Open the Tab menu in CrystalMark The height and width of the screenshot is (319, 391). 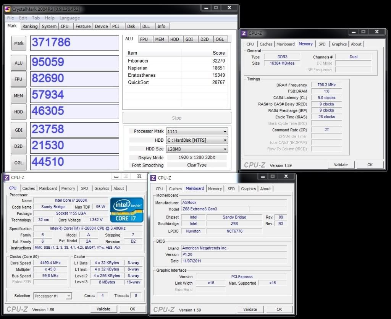coord(36,18)
